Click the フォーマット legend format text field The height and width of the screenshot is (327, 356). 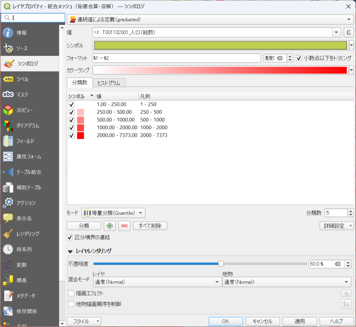click(176, 58)
